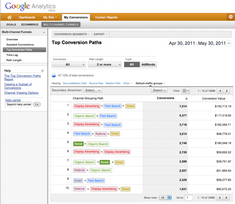Open The Top Conversion Paths Report link
This screenshot has height=204, width=235.
coord(23,77)
